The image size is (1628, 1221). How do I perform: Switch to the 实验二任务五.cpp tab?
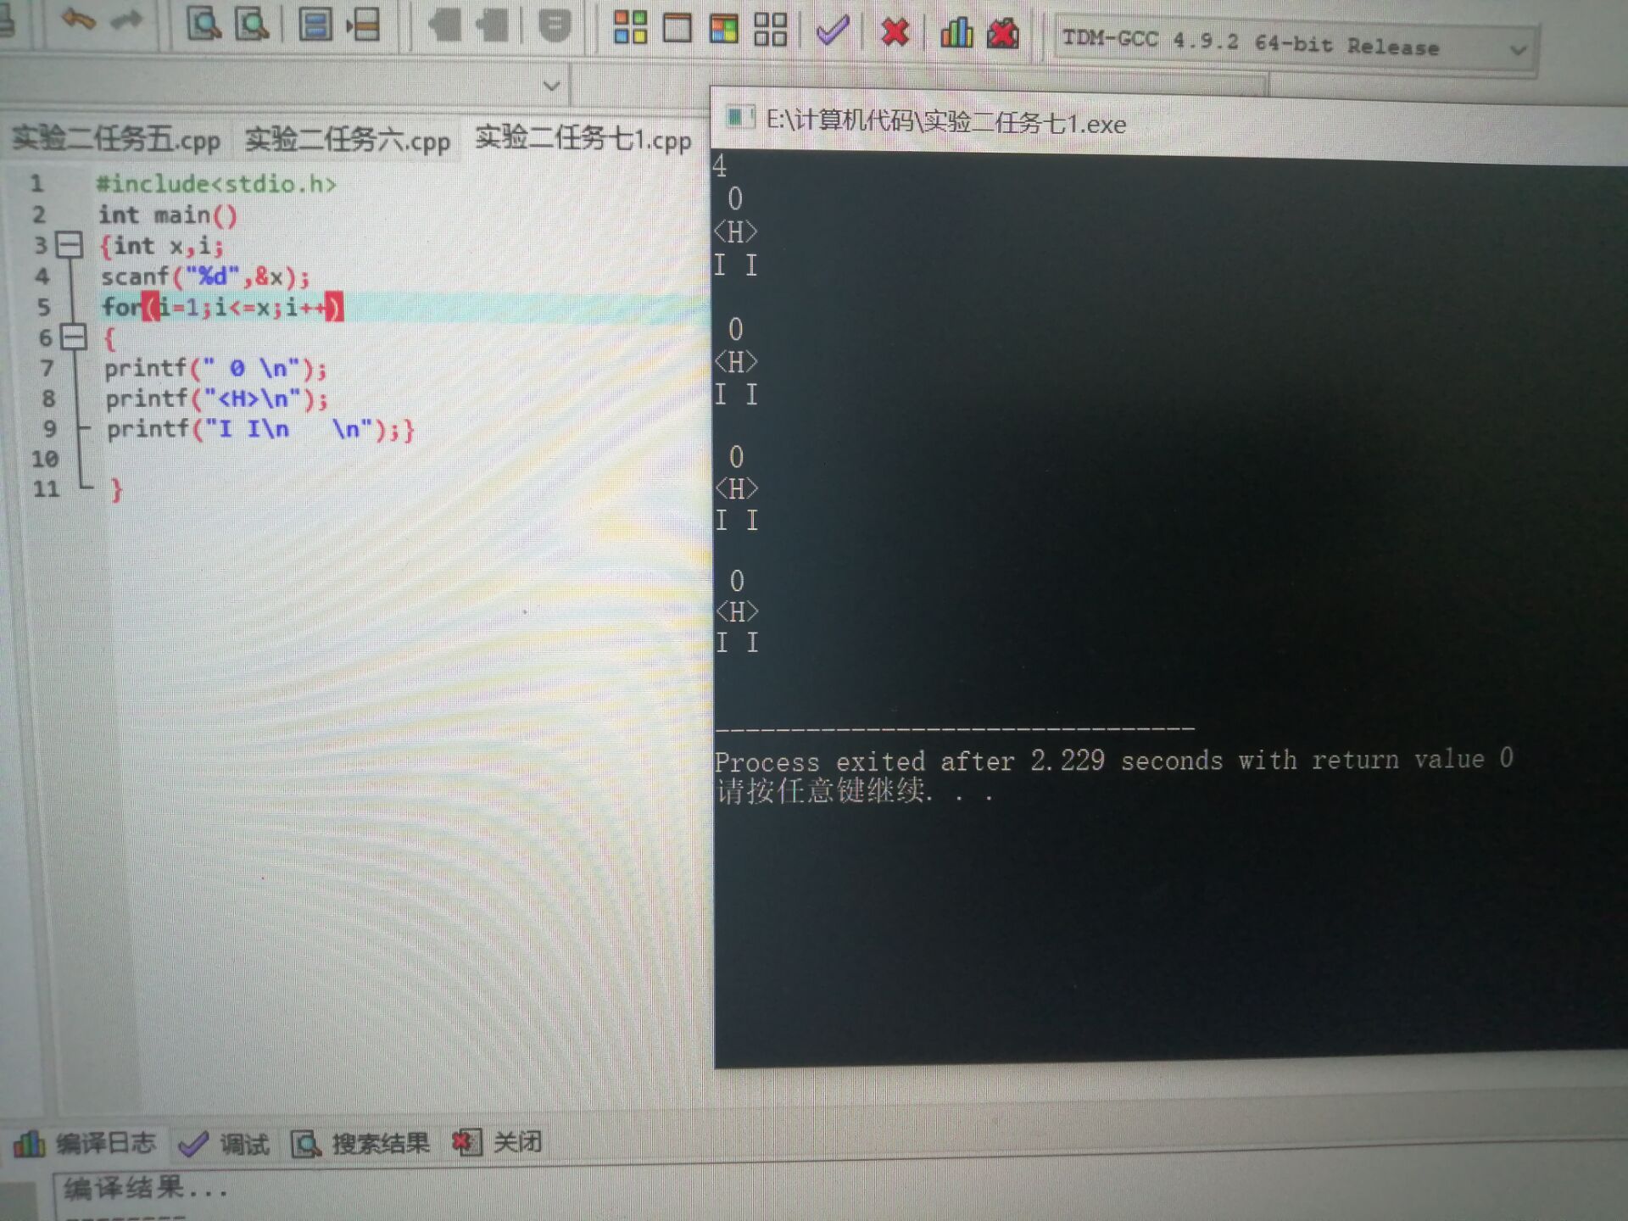116,139
